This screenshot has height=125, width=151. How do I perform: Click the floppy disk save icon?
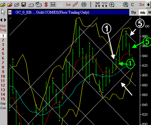[24, 5]
